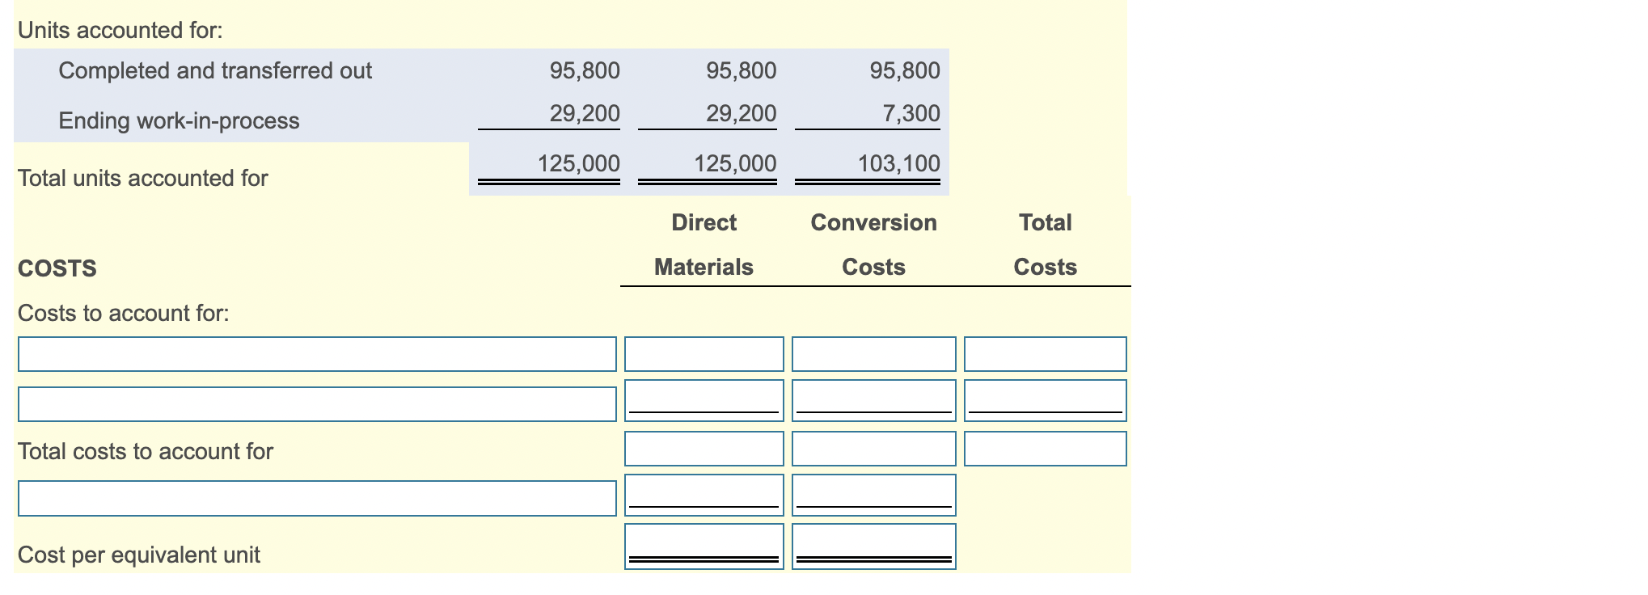The width and height of the screenshot is (1648, 595).
Task: Select the Total costs to account for label
Action: [145, 451]
